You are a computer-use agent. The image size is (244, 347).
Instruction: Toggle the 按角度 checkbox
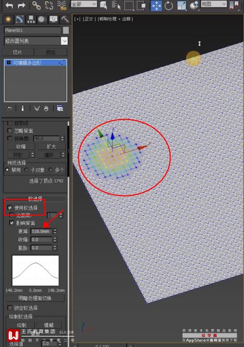coord(10,138)
